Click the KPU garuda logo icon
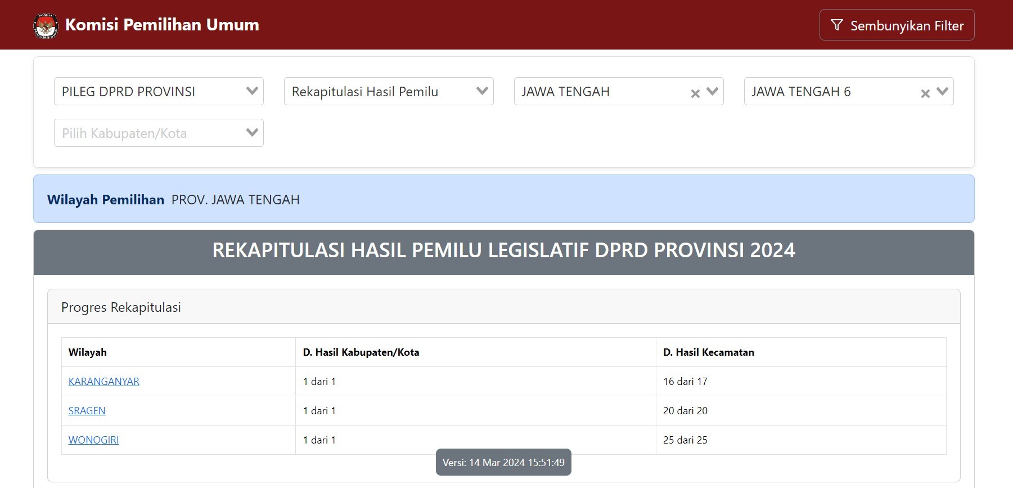 click(x=46, y=25)
